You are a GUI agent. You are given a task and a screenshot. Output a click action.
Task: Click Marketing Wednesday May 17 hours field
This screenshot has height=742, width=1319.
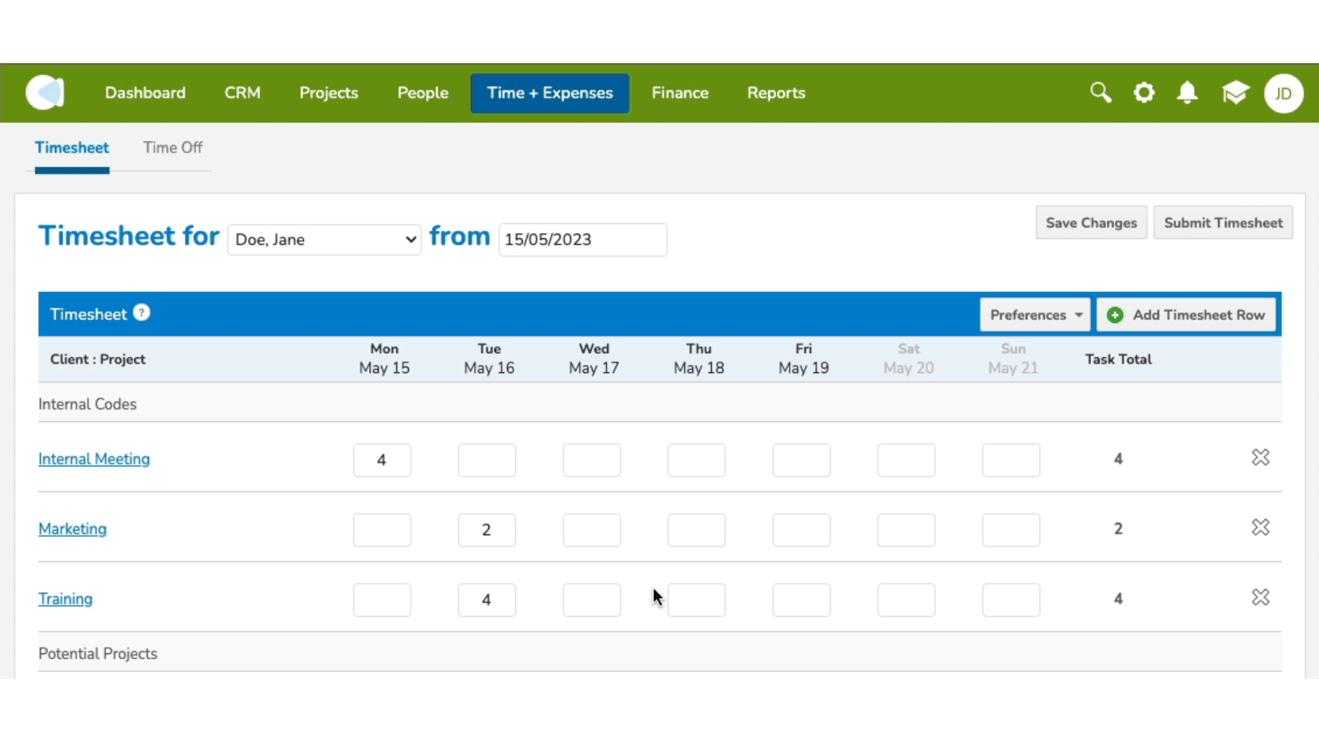click(x=591, y=530)
